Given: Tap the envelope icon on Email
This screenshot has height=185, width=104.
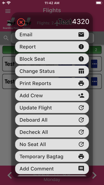Looking at the screenshot, I should tap(81, 35).
